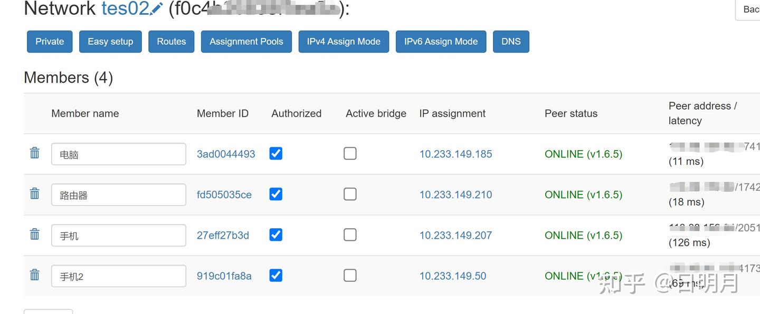Click IP assignment 10.233.149.207
The width and height of the screenshot is (760, 314).
pos(455,235)
